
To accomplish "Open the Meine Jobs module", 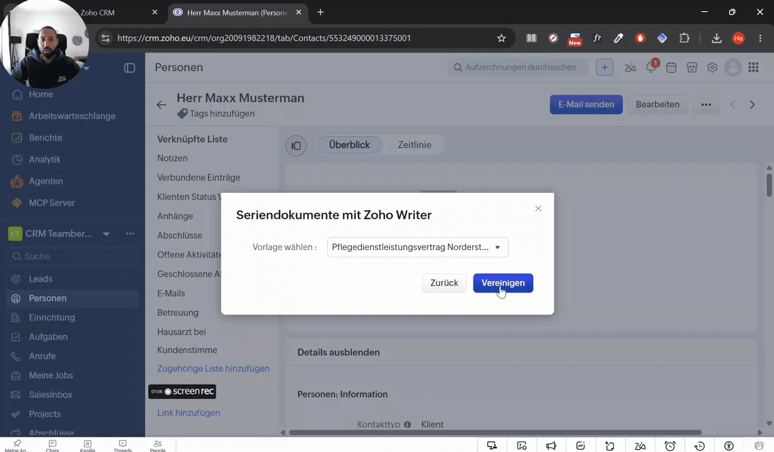I will (73, 375).
